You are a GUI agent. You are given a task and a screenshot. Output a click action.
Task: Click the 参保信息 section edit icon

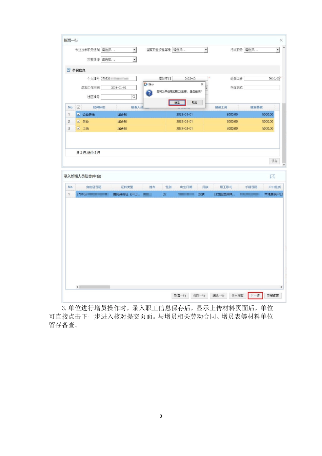coord(69,70)
